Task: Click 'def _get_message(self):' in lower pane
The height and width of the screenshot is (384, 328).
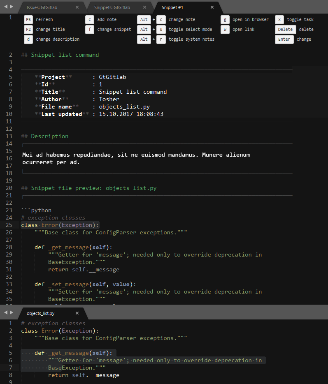Action: pyautogui.click(x=73, y=353)
